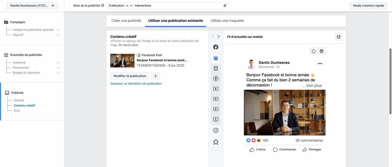Switch to the Créer une publicité tab

point(126,21)
